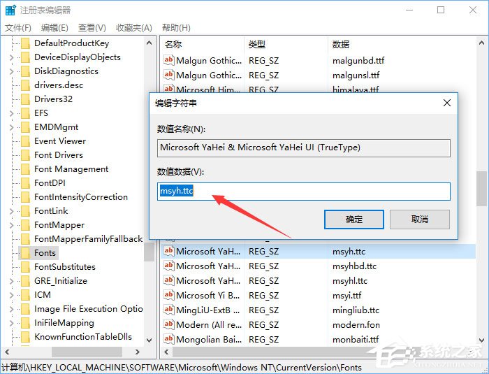This screenshot has width=489, height=374.
Task: Click string icon of Microsoft Yi B... entry
Action: coord(169,295)
